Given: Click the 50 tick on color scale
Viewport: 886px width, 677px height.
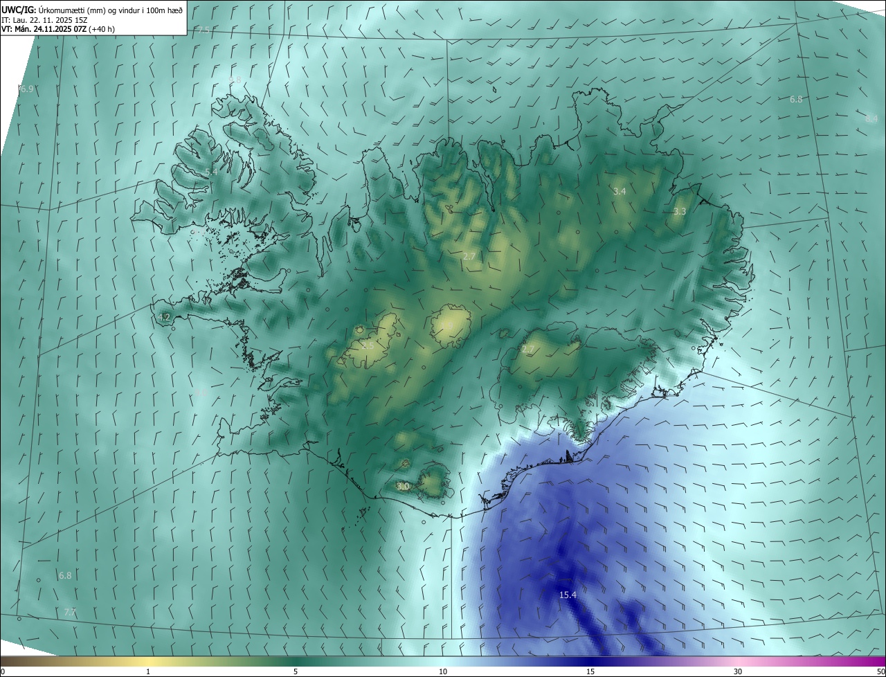Looking at the screenshot, I should (880, 671).
